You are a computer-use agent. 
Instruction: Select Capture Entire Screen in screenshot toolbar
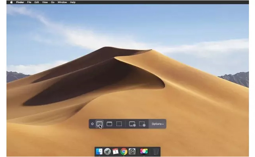(99, 124)
